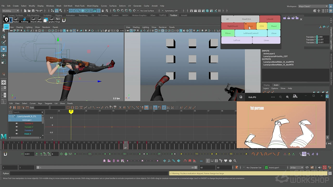Click the Range shelf icon

[58, 20]
